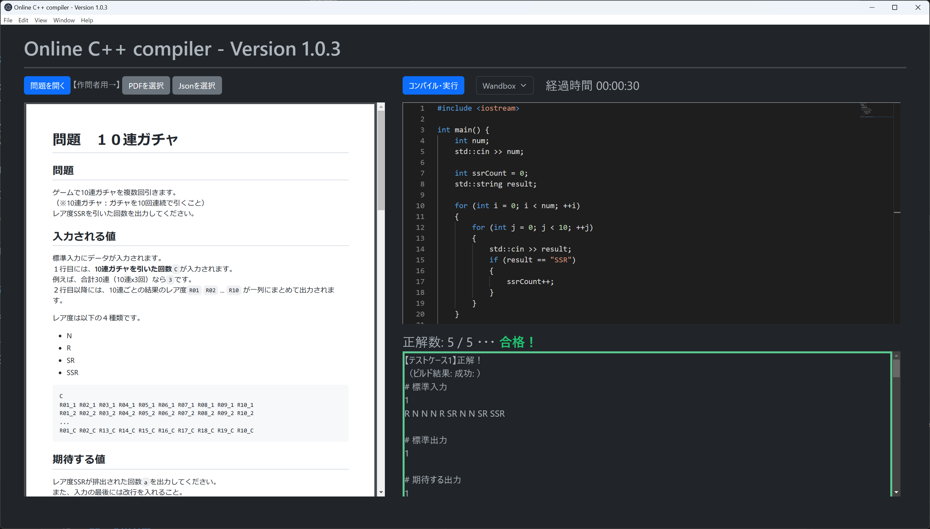Viewport: 930px width, 529px height.
Task: Open the Wandbox compiler dropdown
Action: (504, 86)
